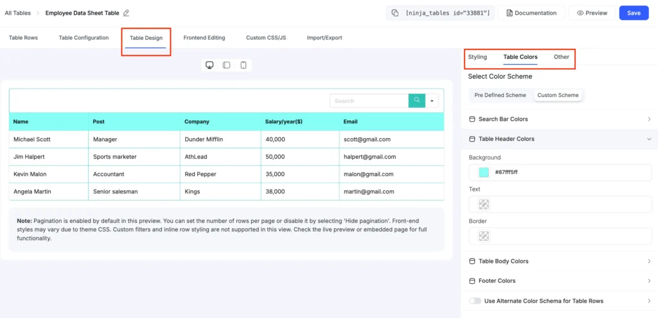This screenshot has height=318, width=658.
Task: Click the halpert@gmail.com email cell
Action: (x=391, y=157)
